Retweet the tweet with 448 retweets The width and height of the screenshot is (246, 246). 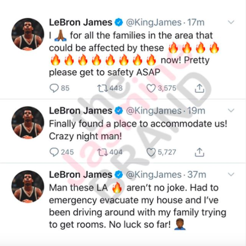point(103,88)
